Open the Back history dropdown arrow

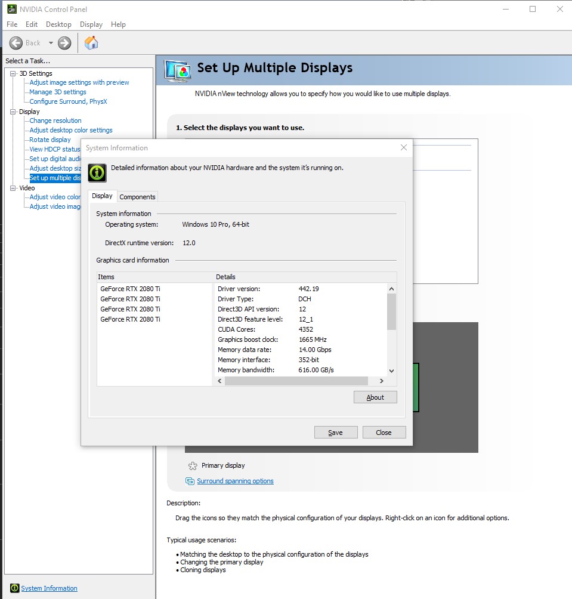tap(51, 43)
